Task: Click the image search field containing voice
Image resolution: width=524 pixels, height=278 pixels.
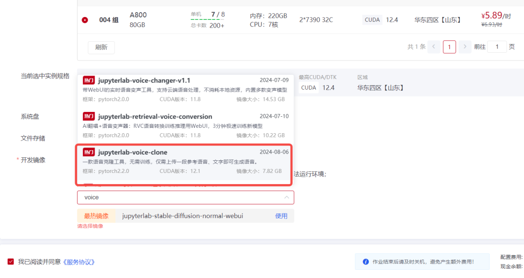Action: click(180, 198)
